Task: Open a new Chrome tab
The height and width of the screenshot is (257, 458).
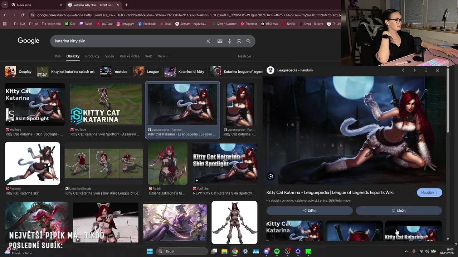Action: (x=126, y=5)
